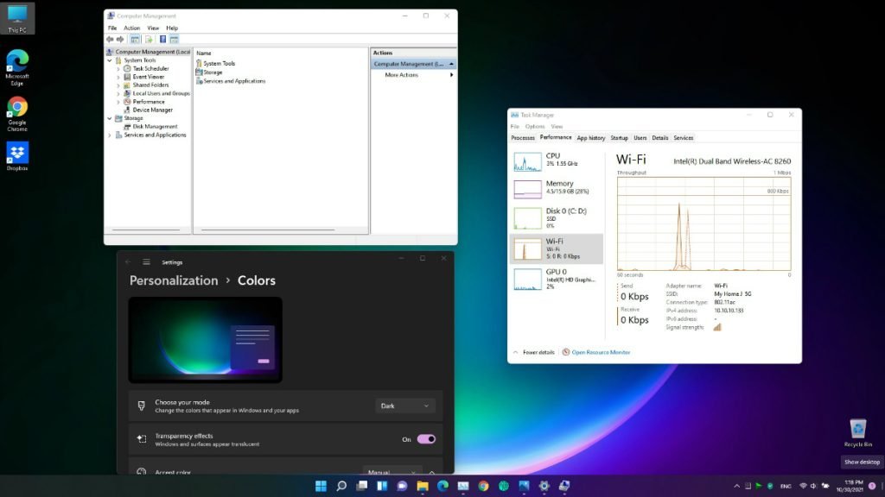
Task: Open More Actions in the Actions pane
Action: click(401, 75)
